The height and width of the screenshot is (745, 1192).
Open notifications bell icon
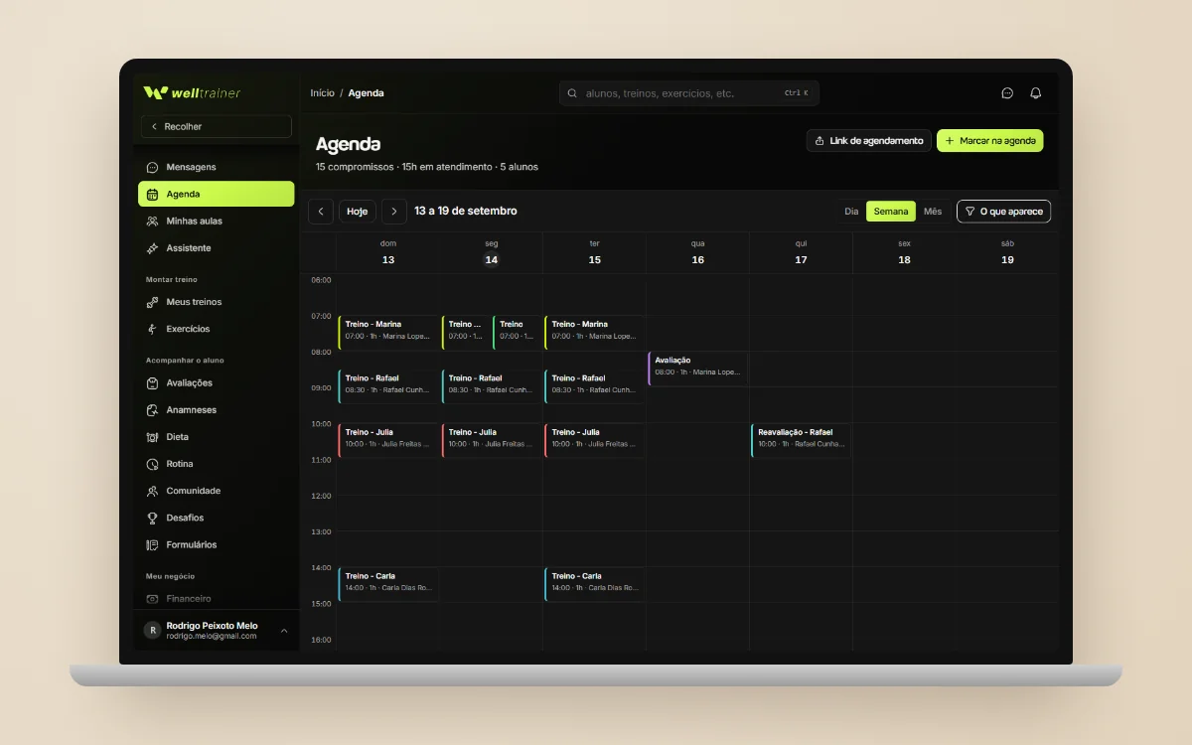1036,93
